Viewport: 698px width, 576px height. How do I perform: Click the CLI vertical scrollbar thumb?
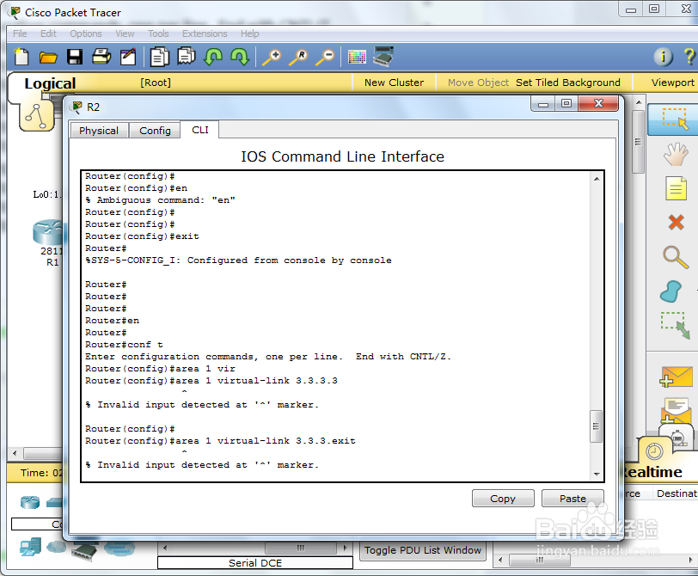[x=596, y=426]
